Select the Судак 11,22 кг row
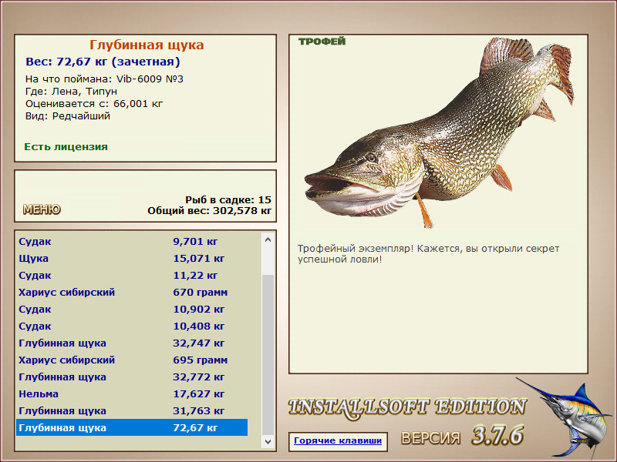The width and height of the screenshot is (617, 462). (132, 275)
